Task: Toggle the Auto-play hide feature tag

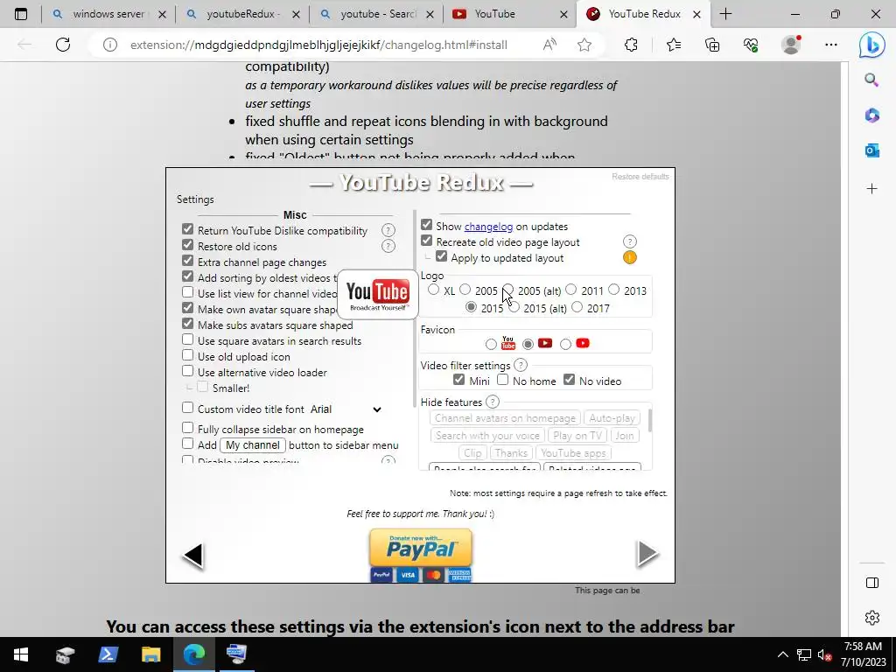Action: click(x=612, y=418)
